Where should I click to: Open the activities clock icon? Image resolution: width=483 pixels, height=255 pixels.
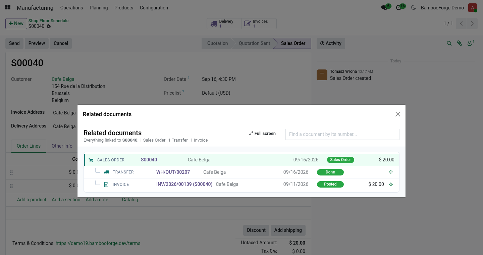399,8
